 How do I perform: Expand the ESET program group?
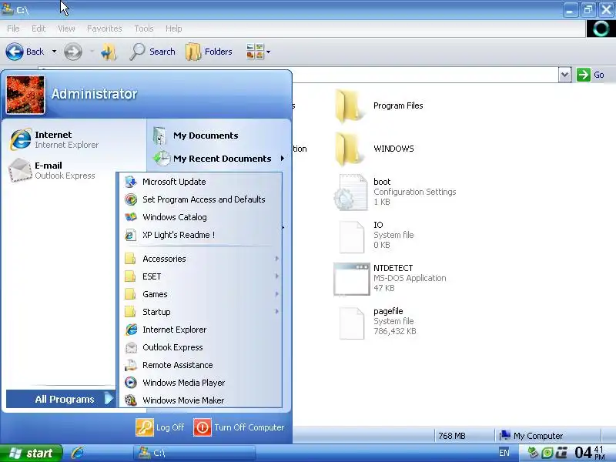tap(200, 276)
